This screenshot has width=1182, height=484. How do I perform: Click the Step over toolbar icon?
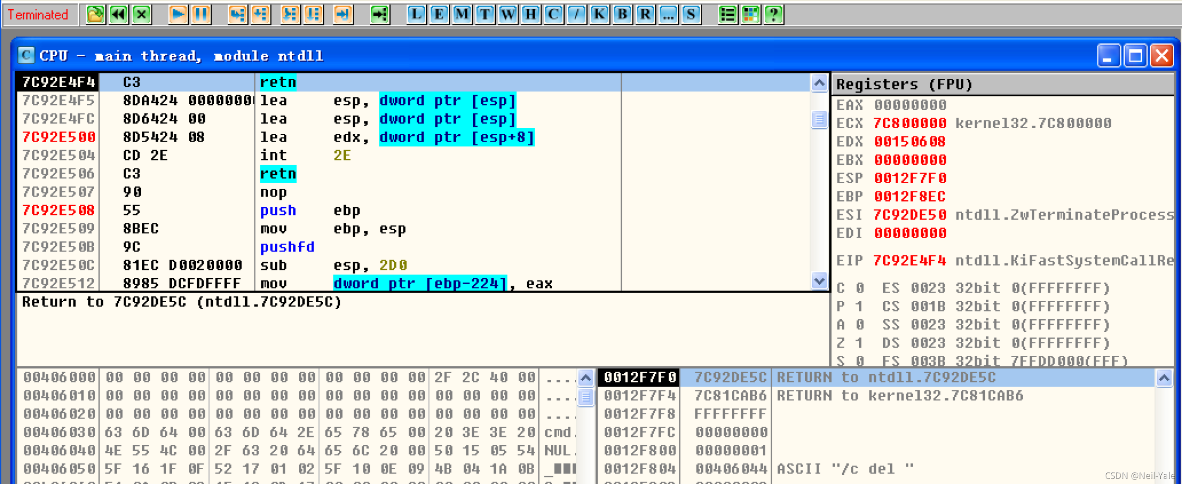point(260,14)
